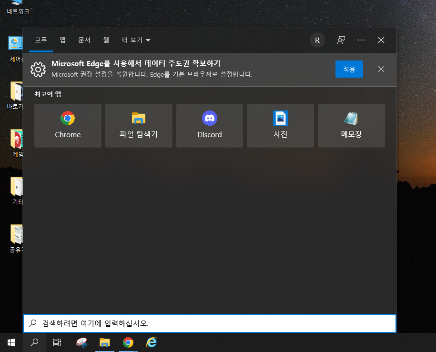Select the 네트워크 desktop icon label

(18, 11)
